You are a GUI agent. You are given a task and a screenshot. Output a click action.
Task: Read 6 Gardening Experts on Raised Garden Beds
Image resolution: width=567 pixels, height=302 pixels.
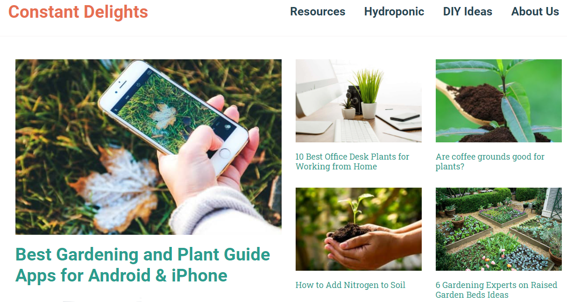click(x=496, y=290)
